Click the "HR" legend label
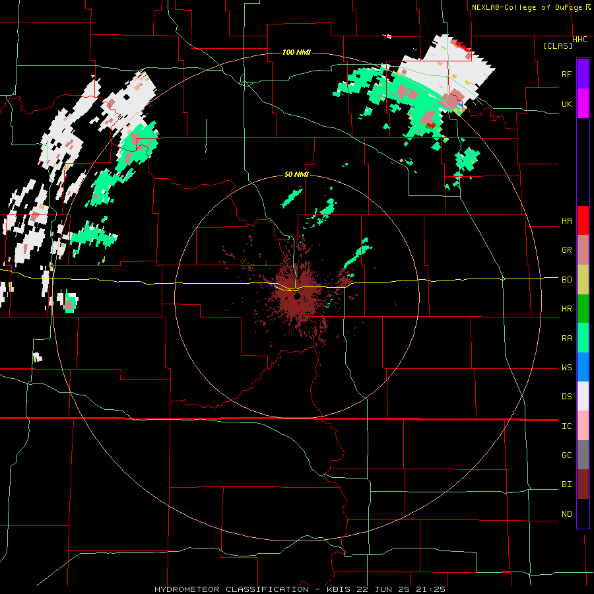Screen dimensions: 594x594 566,309
